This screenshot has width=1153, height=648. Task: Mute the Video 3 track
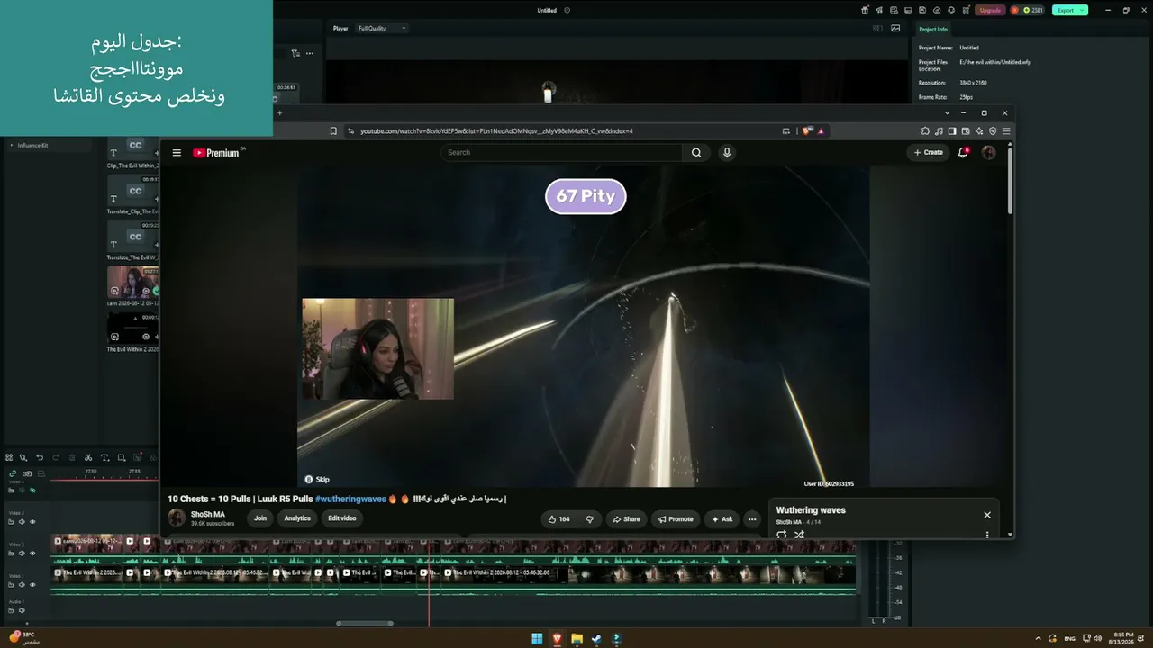coord(22,522)
